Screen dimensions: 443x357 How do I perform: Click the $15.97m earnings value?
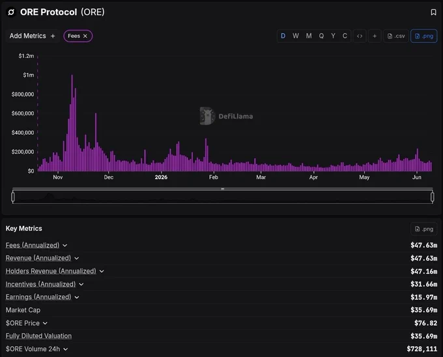tap(424, 297)
